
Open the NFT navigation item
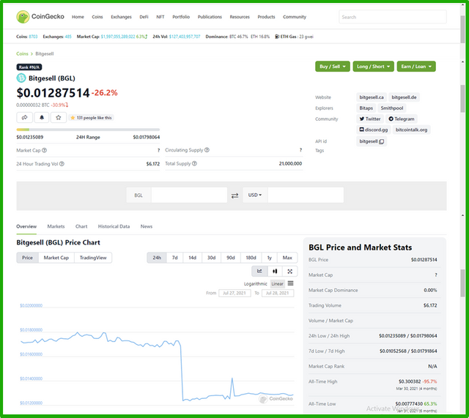pos(160,17)
